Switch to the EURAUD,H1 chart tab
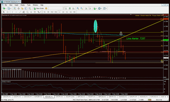This screenshot has height=102, width=170. click(123, 97)
